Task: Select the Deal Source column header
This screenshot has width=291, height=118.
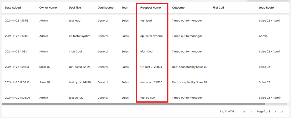Action: pyautogui.click(x=105, y=8)
